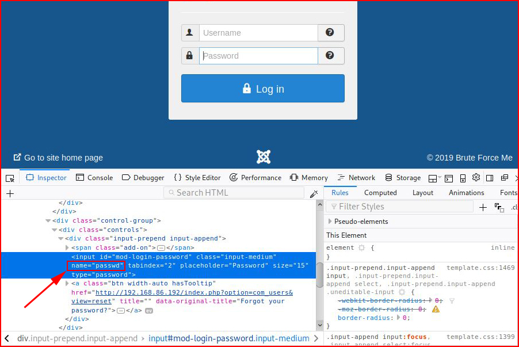The width and height of the screenshot is (519, 347).
Task: Activate the element picker tool in devtools
Action: (x=10, y=178)
